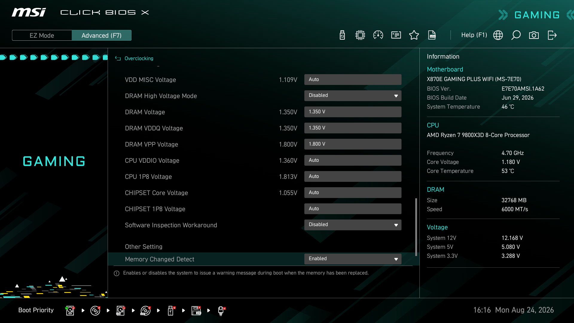Viewport: 574px width, 323px height.
Task: Click the CPU 1P8 Voltage Auto field
Action: tap(353, 176)
